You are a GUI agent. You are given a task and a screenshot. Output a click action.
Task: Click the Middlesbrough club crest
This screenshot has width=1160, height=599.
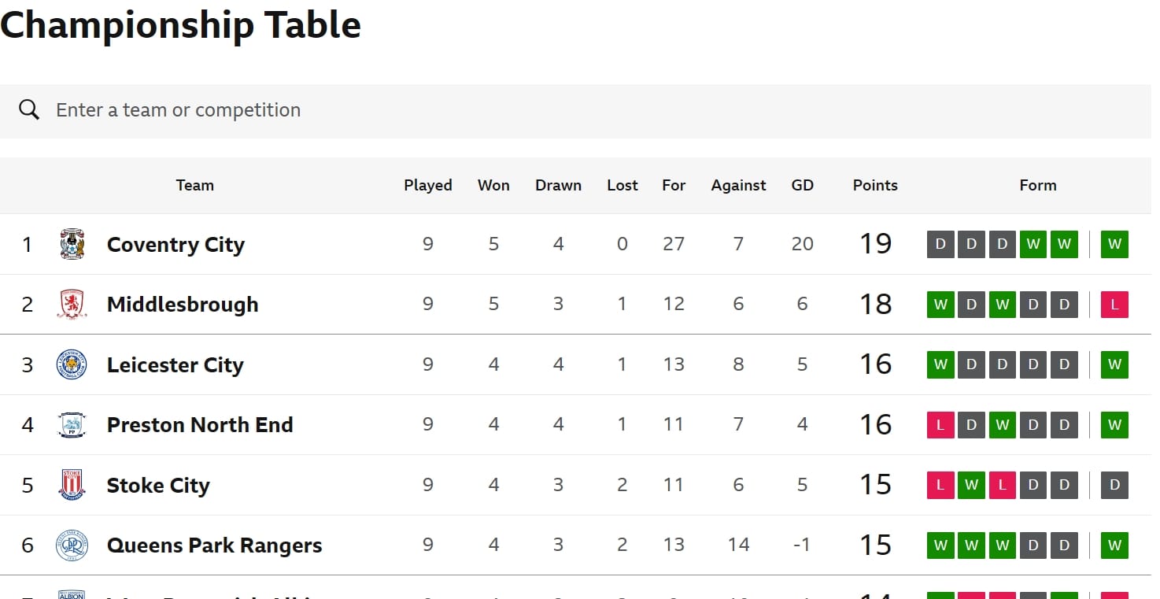(72, 305)
